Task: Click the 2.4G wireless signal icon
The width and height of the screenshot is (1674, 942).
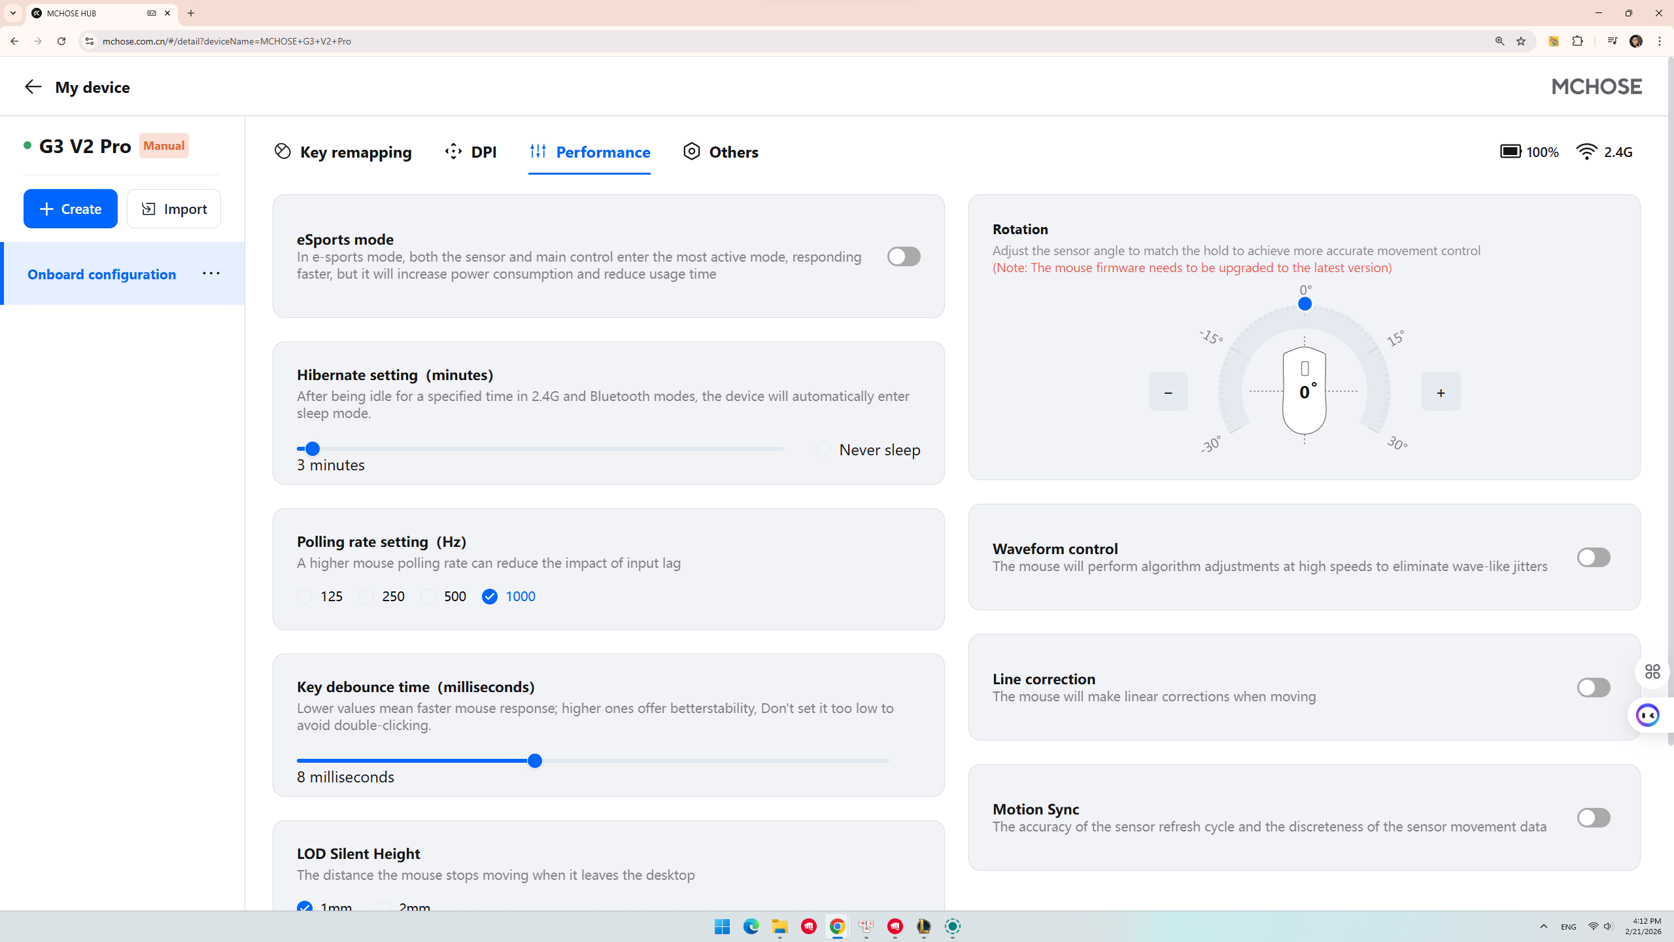Action: 1587,152
